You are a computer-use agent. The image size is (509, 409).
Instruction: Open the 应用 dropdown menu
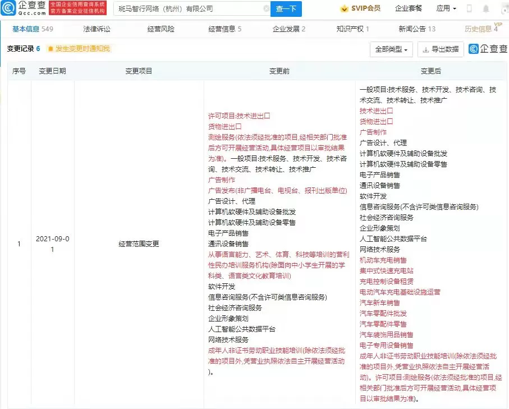tap(446, 9)
